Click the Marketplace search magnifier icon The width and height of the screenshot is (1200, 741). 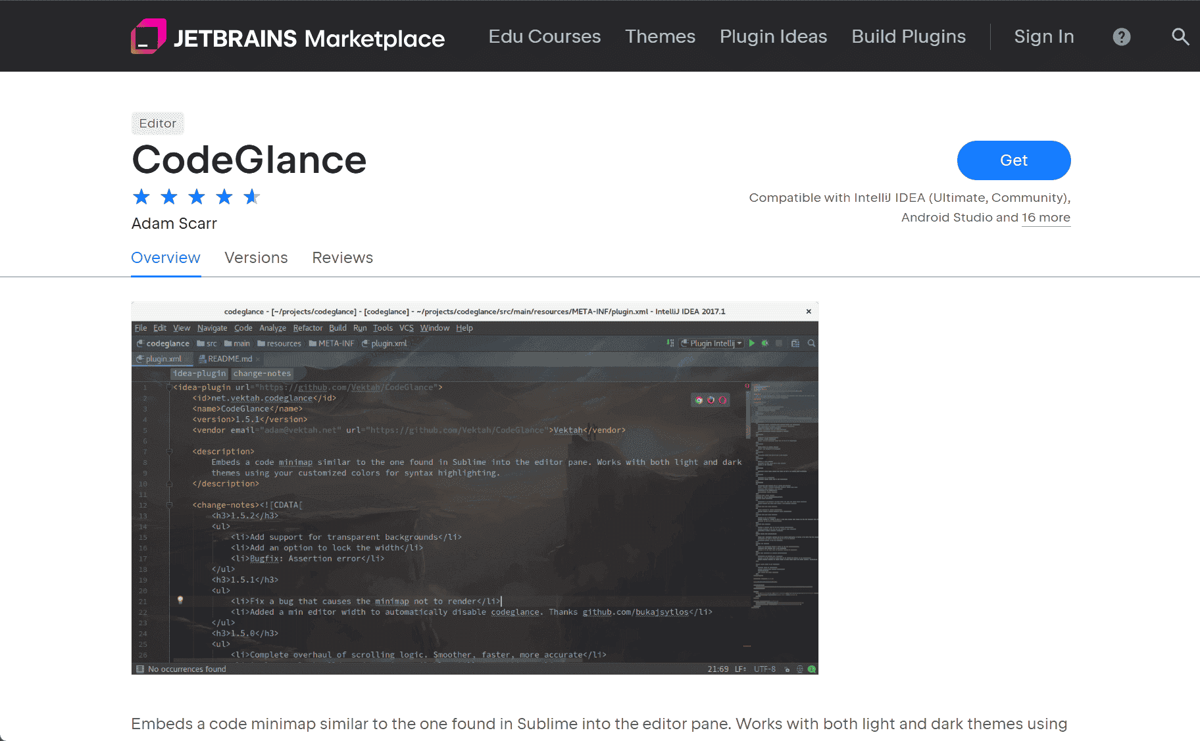[x=1180, y=37]
